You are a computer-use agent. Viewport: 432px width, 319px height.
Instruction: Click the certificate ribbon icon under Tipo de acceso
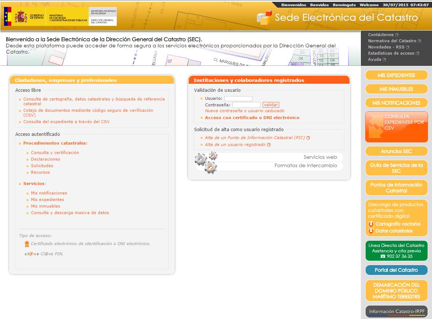tap(27, 244)
